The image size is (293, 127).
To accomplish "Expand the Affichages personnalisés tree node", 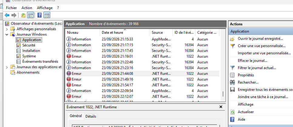I will pos(7,29).
